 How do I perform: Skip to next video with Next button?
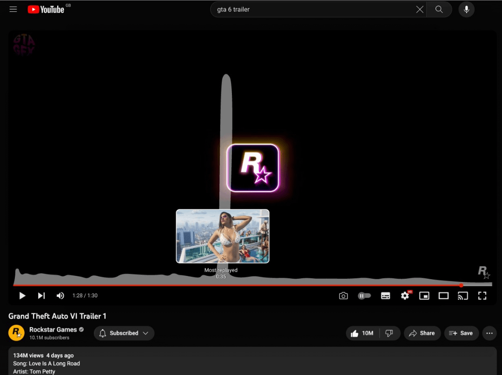click(x=41, y=295)
